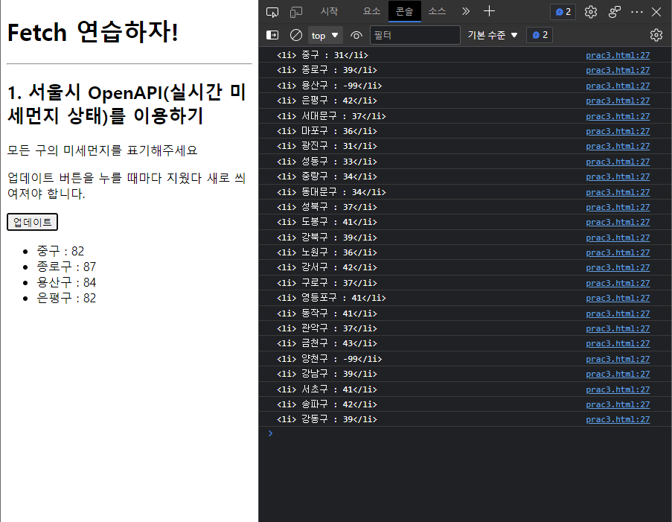Toggle the console sidebar panel

click(272, 35)
